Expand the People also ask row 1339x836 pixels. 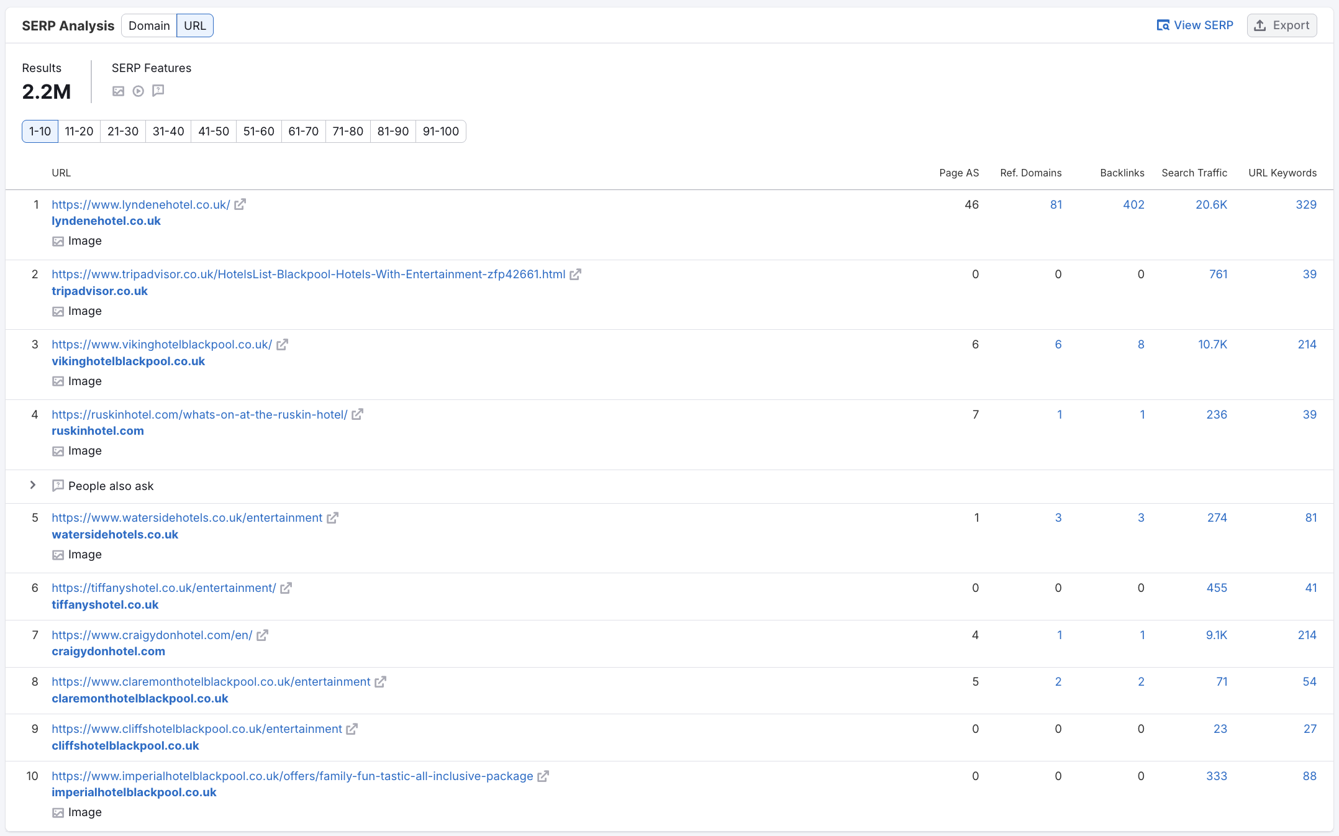coord(33,485)
